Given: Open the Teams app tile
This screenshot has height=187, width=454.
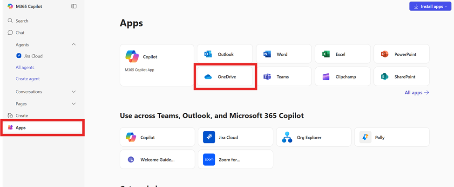Looking at the screenshot, I should [283, 77].
